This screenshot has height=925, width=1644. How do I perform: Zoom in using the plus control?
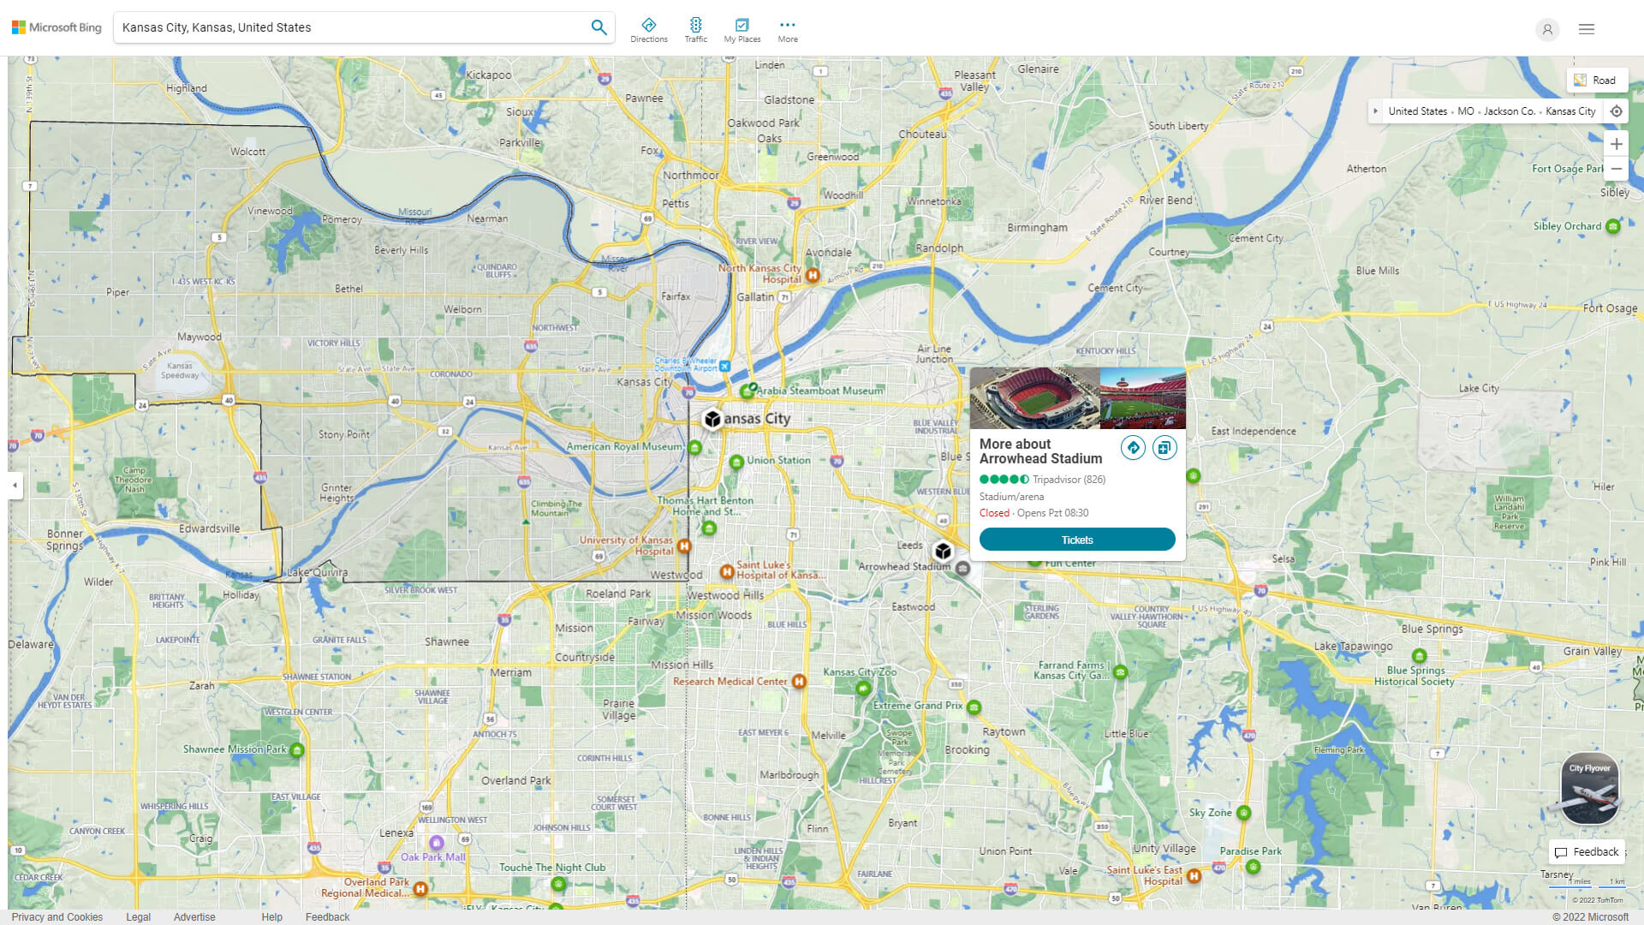click(1617, 144)
